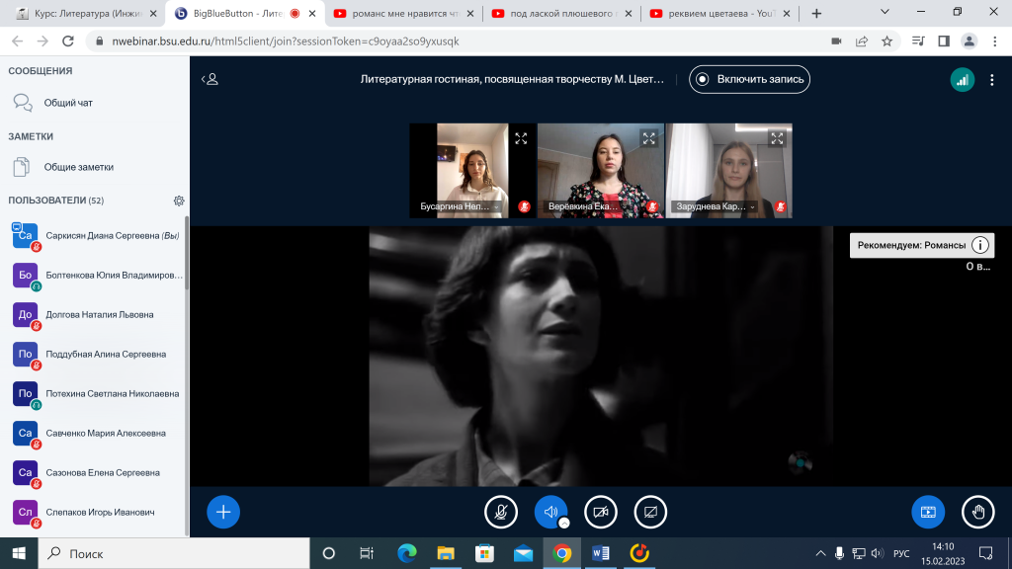
Task: Enable webcam sharing in bottom toolbar
Action: (601, 513)
